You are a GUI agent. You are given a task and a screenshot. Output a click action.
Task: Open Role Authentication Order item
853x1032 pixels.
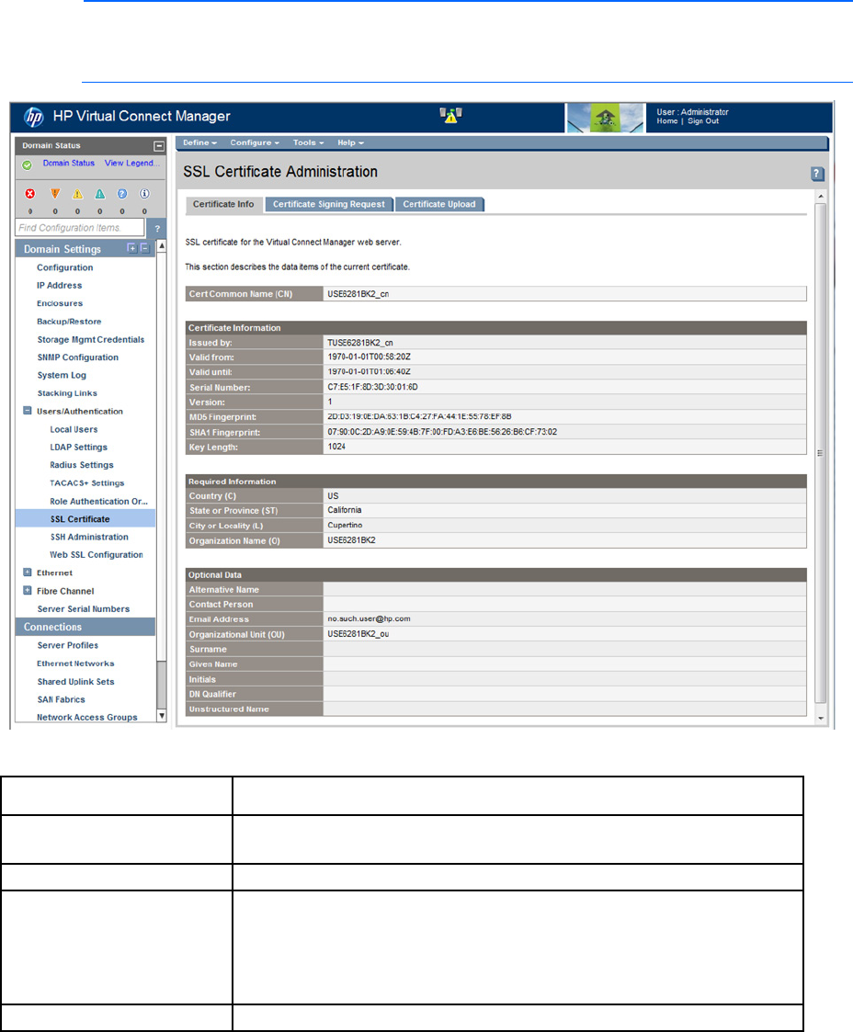point(98,502)
